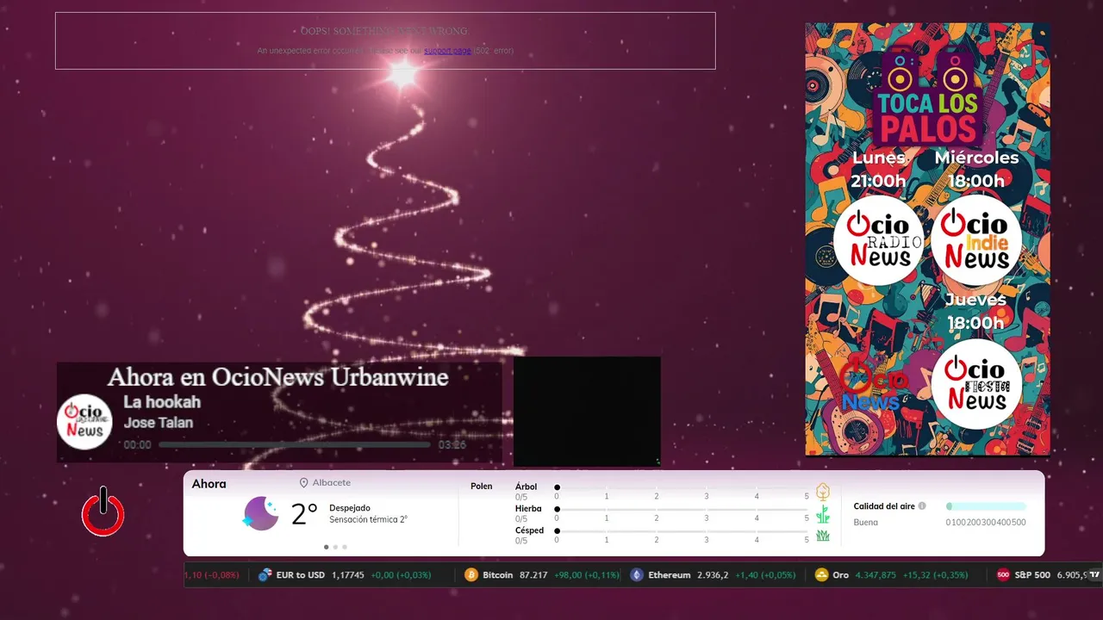This screenshot has height=620, width=1103.
Task: Open the Ethereum ticker entry name
Action: point(670,574)
